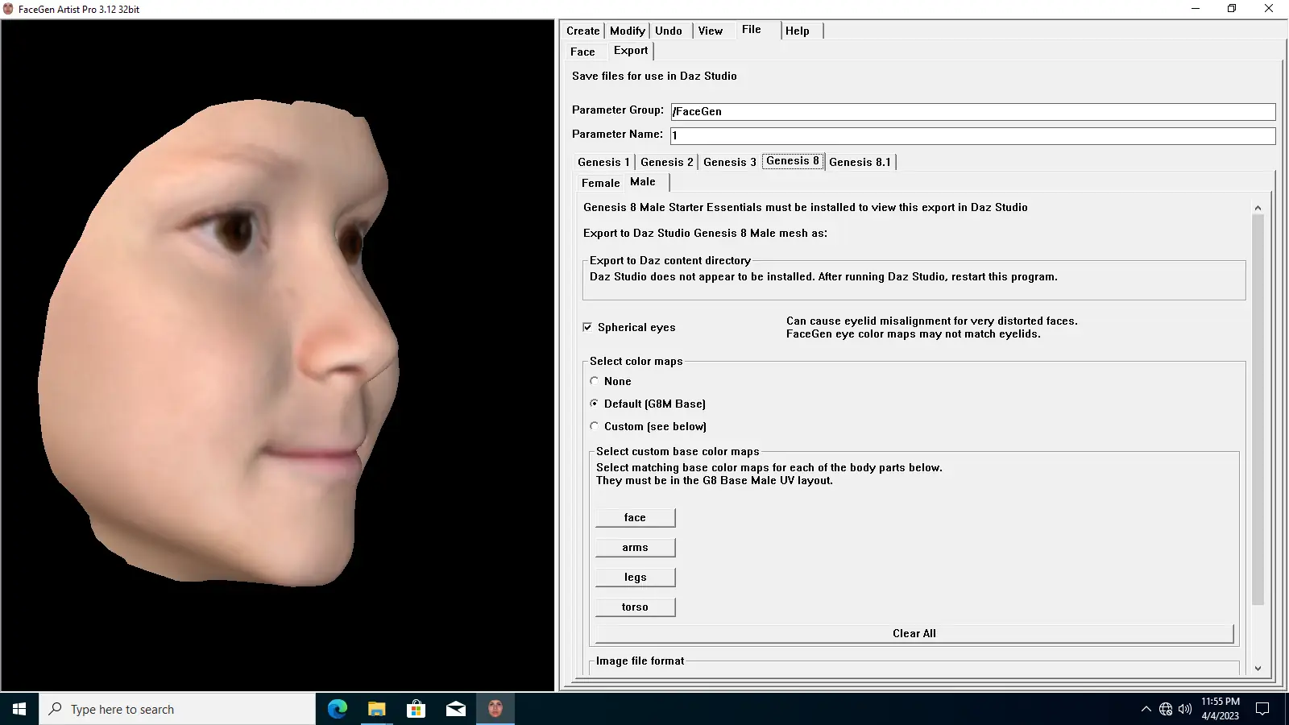Select None for color maps
1289x725 pixels.
[x=595, y=381]
